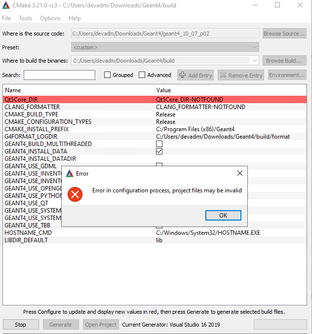
Task: Expand the build binaries path dropdown
Action: [254, 61]
